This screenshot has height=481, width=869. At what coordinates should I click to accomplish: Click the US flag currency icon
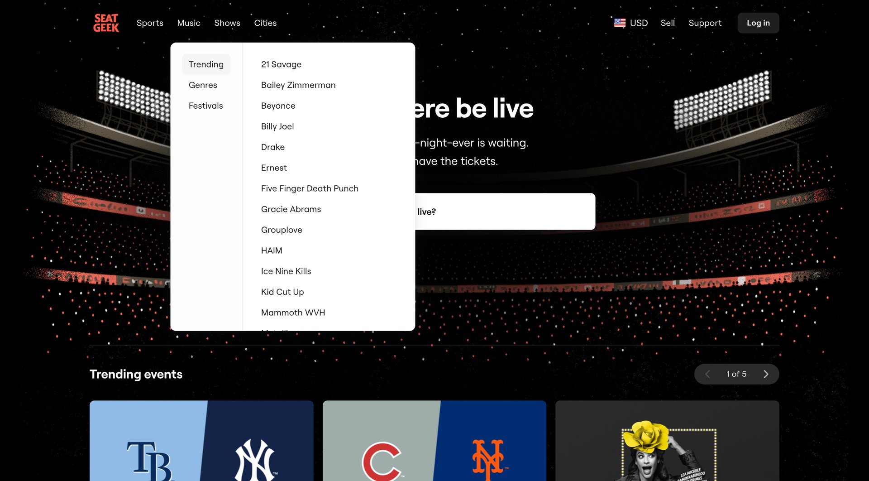[619, 22]
